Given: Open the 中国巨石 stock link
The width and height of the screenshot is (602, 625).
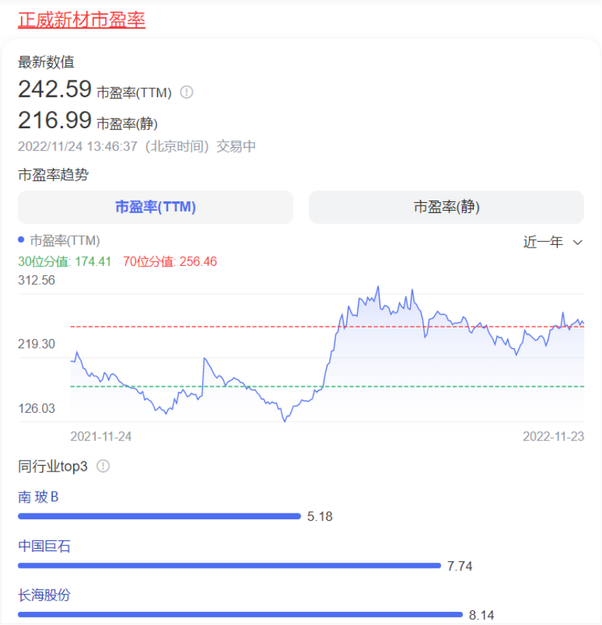Looking at the screenshot, I should [44, 546].
